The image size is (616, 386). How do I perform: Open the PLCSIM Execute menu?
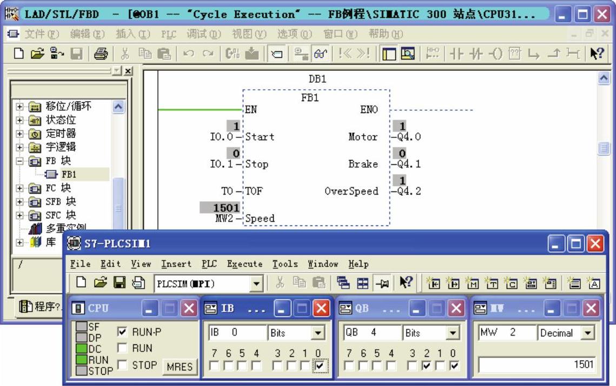[244, 264]
